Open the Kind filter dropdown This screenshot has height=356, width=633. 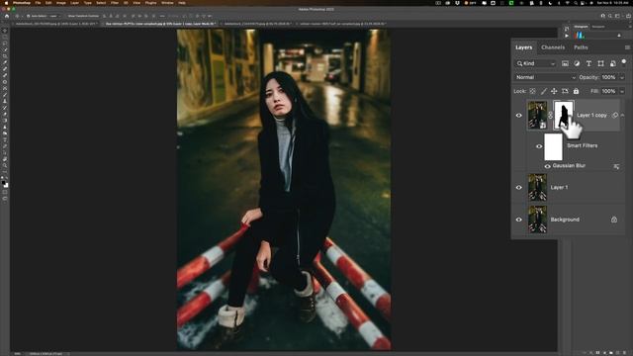[x=536, y=63]
